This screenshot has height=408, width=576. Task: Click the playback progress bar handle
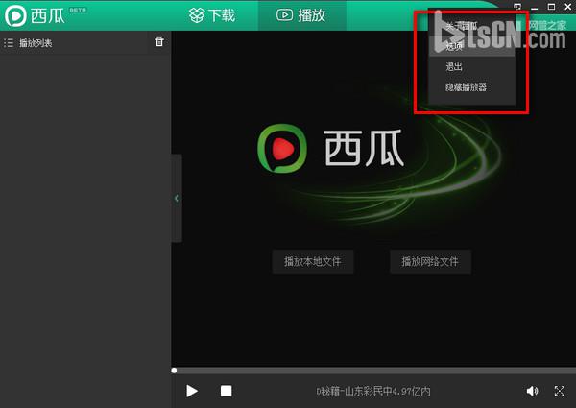coord(174,371)
